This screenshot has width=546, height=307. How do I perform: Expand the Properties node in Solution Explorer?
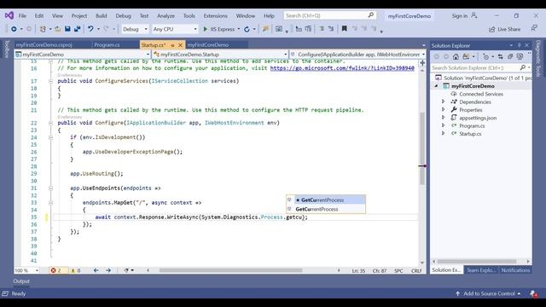click(444, 110)
